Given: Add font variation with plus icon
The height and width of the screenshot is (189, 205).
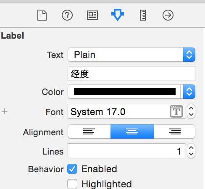Looking at the screenshot, I should click(5, 112).
